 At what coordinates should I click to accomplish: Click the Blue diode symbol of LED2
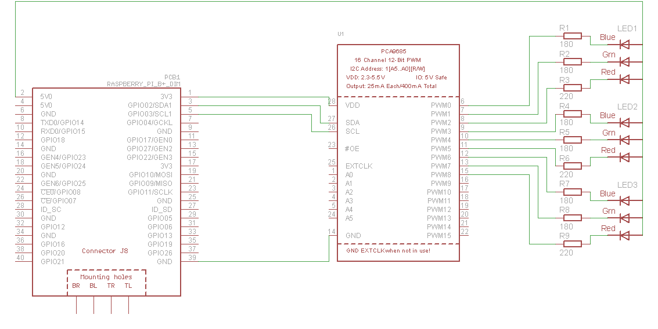(x=624, y=123)
